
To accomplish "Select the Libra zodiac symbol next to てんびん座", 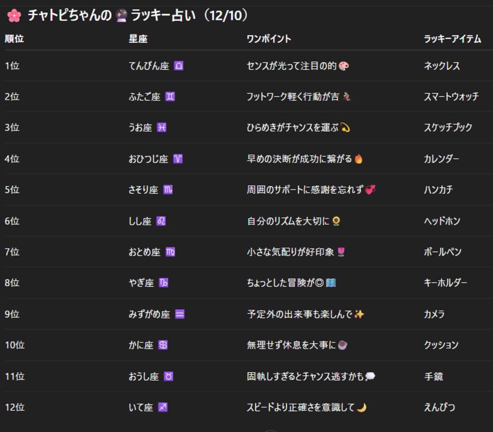I will (178, 66).
